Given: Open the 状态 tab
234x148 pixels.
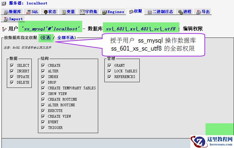Looking at the screenshot, I should [50, 12].
